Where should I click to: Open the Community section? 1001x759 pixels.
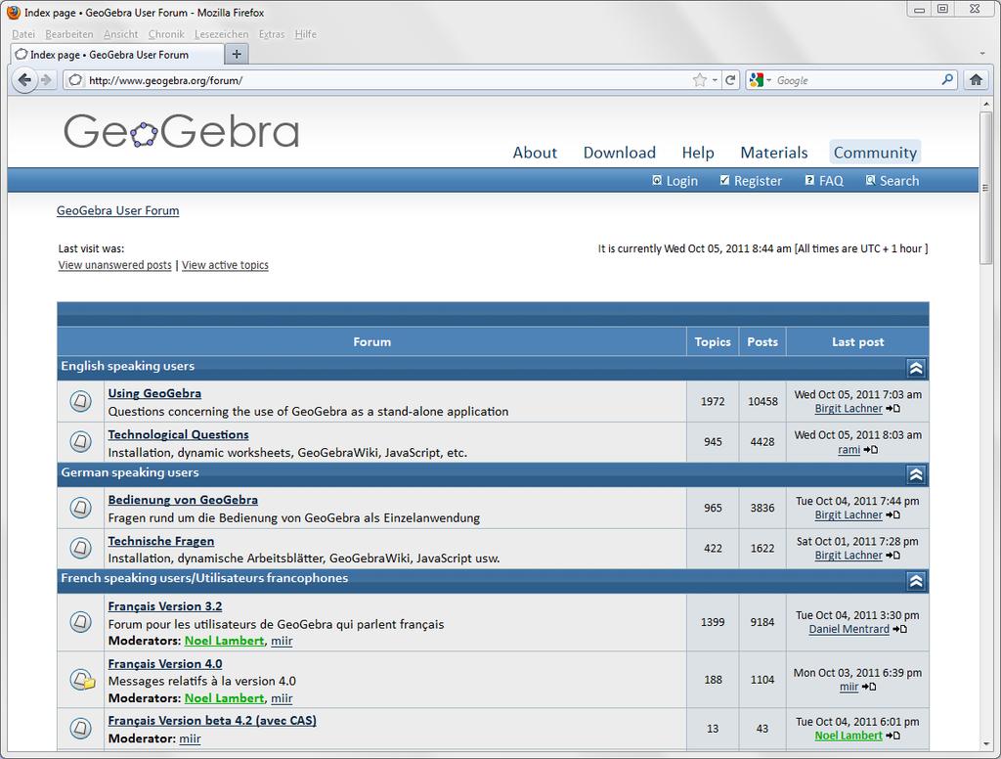click(875, 152)
